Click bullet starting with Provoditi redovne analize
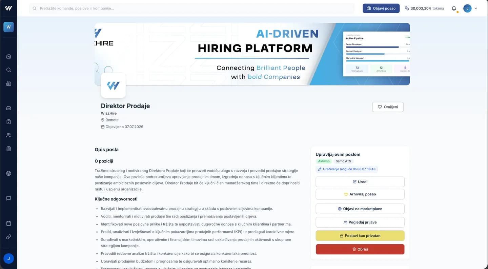 tap(179, 253)
